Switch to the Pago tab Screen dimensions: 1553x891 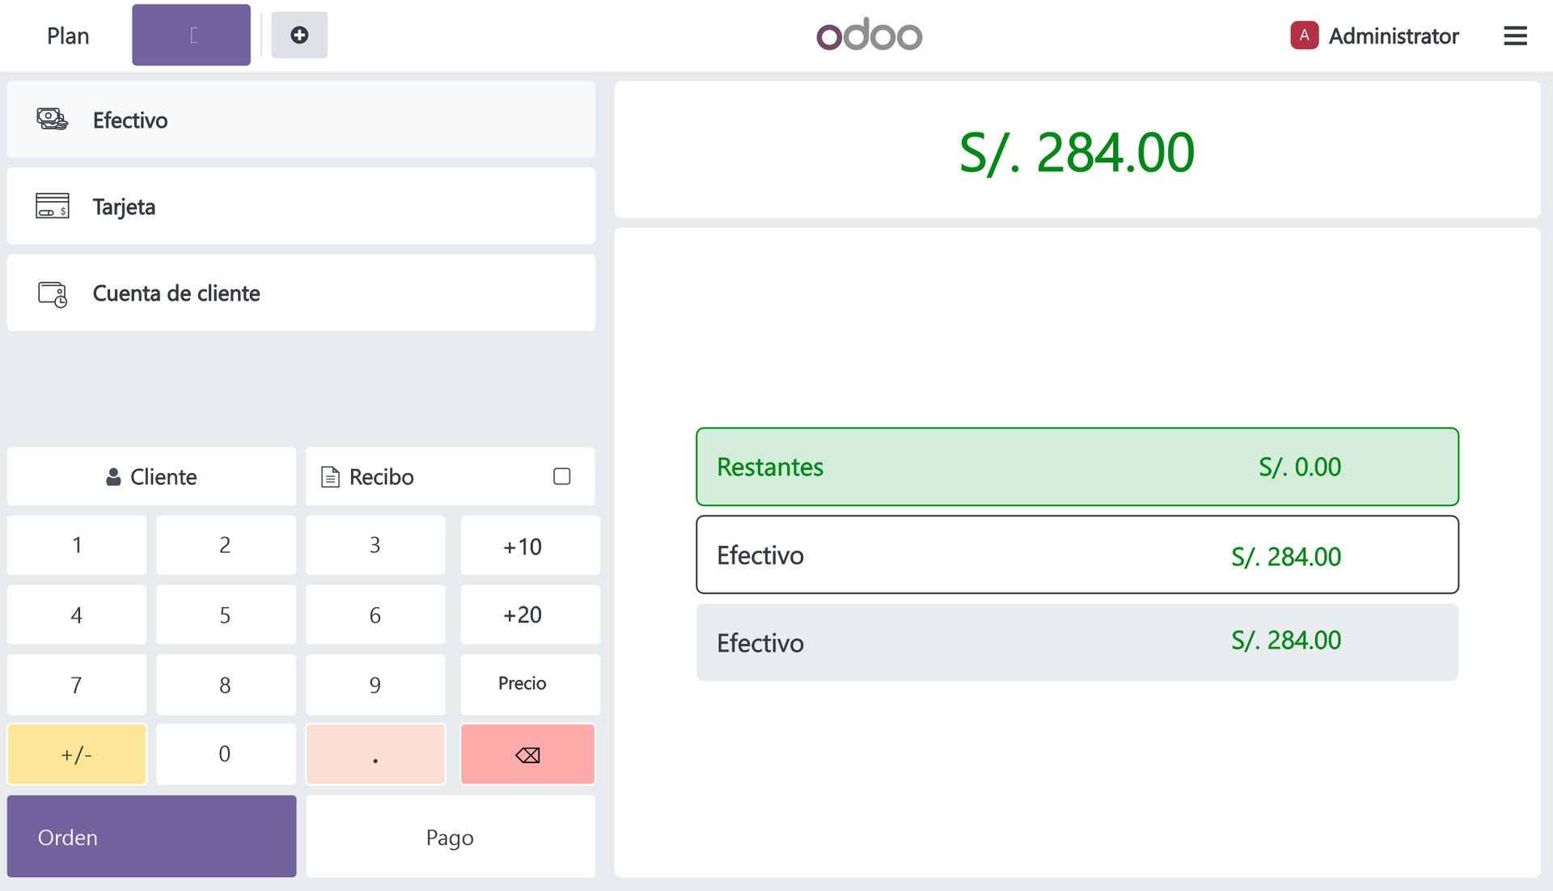450,837
